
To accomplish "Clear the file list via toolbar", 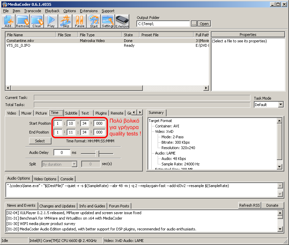I will tap(37, 21).
